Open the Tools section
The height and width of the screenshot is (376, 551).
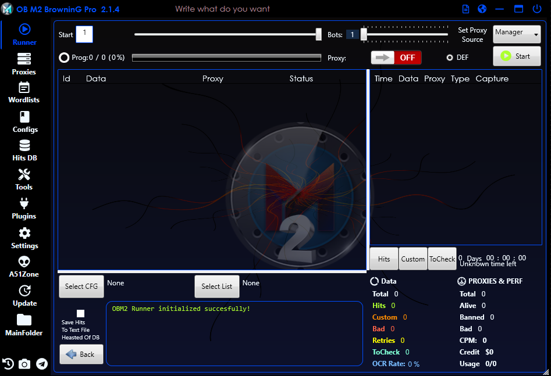tap(24, 180)
